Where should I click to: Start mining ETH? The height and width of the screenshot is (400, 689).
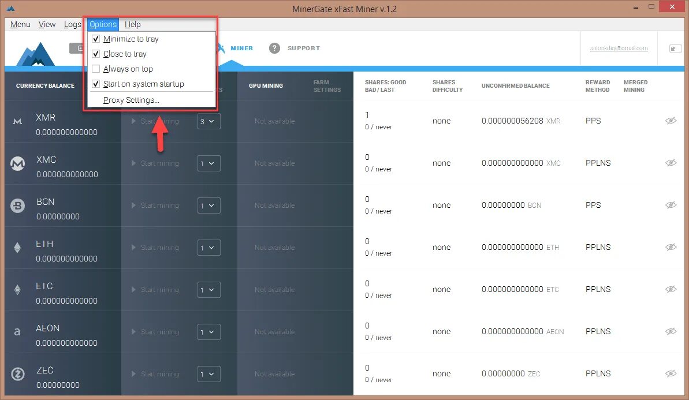click(x=155, y=248)
